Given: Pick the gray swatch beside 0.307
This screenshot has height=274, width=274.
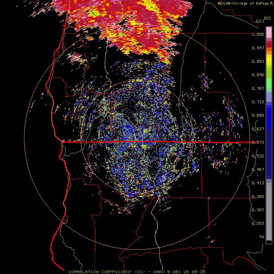Looking at the screenshot, I should 269,212.
